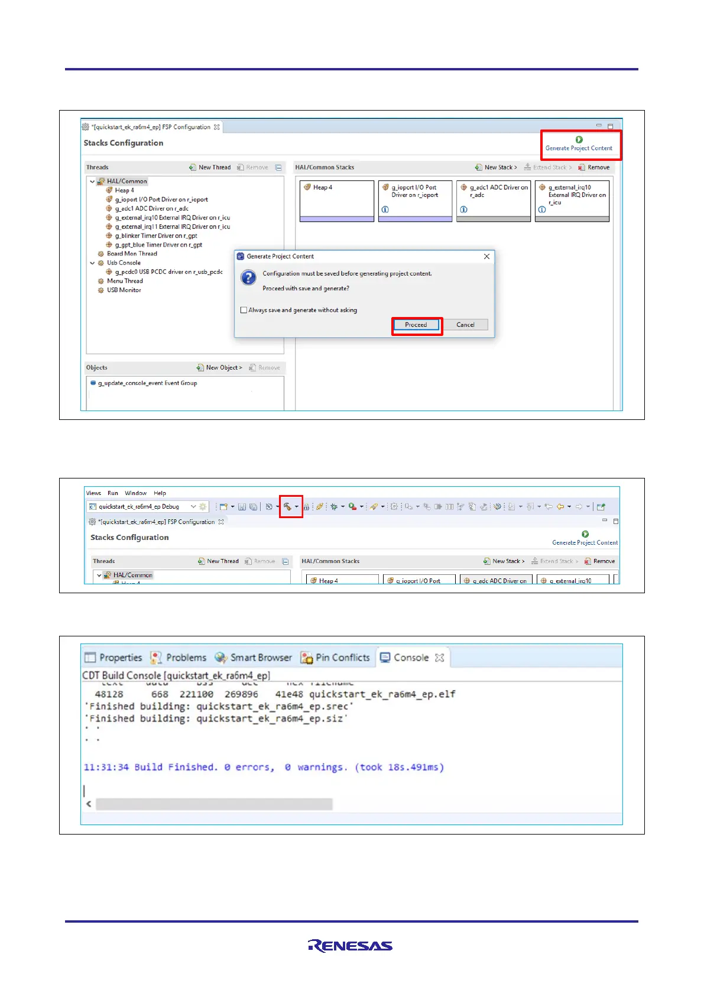Open the dropdown arrow beside the New file icon

click(232, 507)
